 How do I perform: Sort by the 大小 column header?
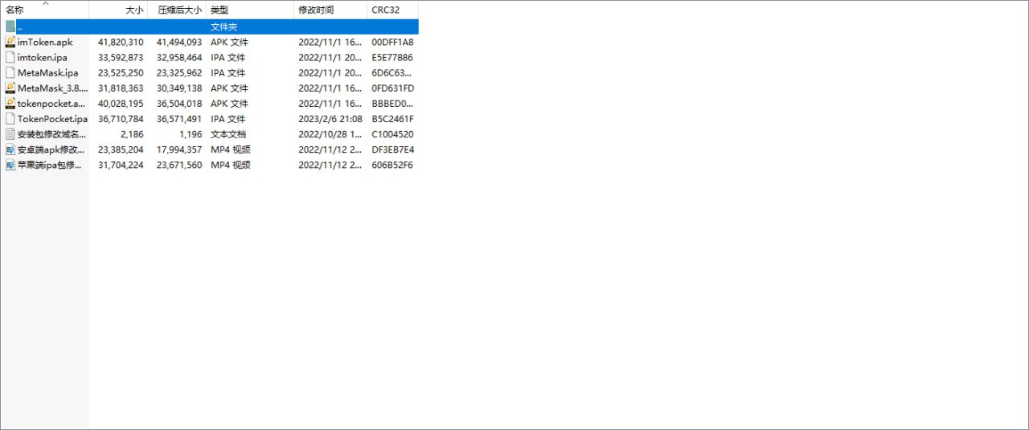(135, 10)
